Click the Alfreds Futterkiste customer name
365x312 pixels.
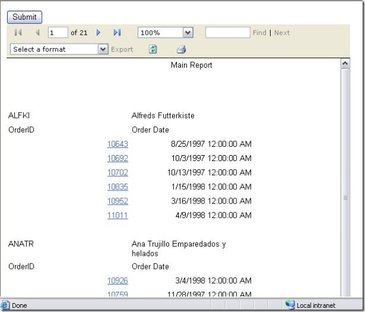pyautogui.click(x=163, y=116)
